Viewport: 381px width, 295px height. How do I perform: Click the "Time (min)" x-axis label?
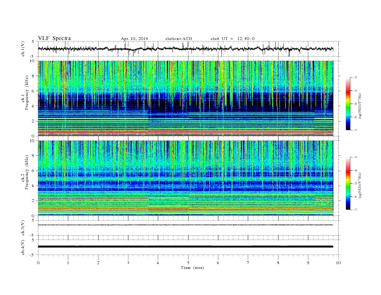click(192, 268)
